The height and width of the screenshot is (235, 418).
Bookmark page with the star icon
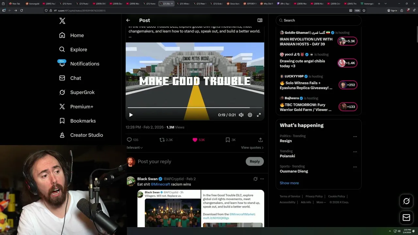pyautogui.click(x=364, y=10)
